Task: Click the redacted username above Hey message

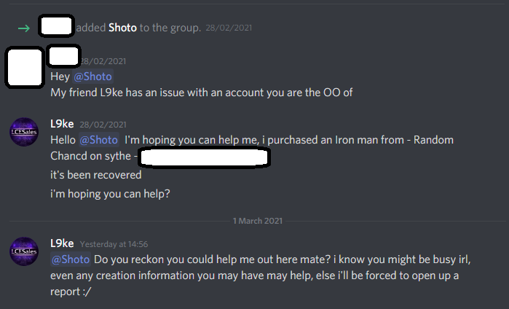Action: 63,56
